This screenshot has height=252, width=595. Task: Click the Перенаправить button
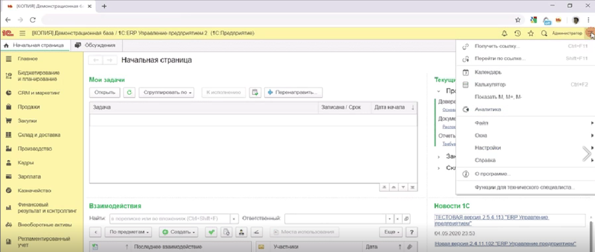tap(293, 93)
